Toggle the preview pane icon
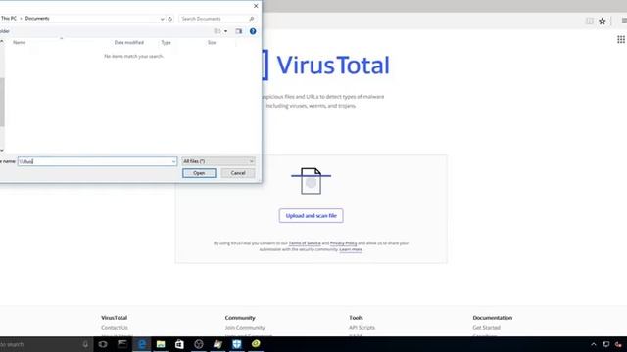627x352 pixels. tap(239, 31)
